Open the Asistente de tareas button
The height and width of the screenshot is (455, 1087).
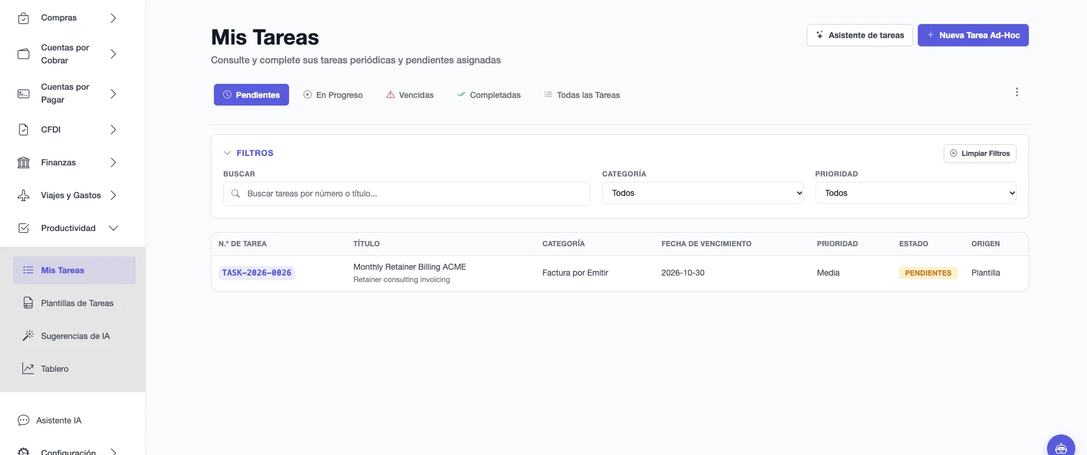tap(860, 35)
